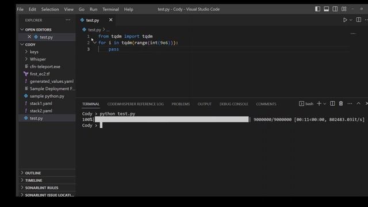Switch to CodeWhisperer Reference Log tab
This screenshot has width=368, height=207.
coord(136,104)
